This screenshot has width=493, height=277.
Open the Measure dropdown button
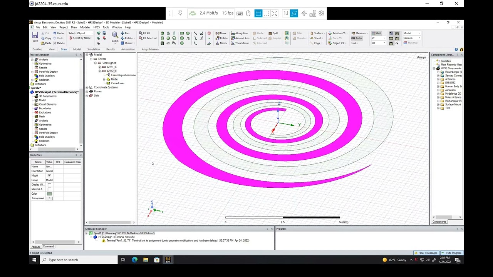click(x=359, y=33)
